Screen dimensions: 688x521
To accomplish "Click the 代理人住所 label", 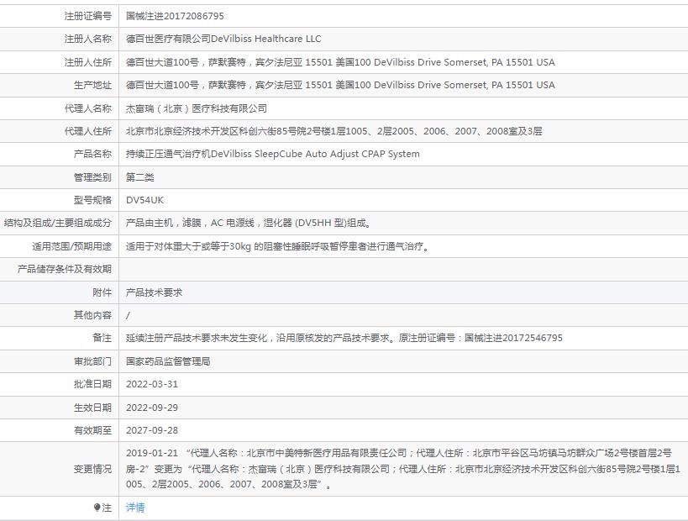I will [x=87, y=131].
